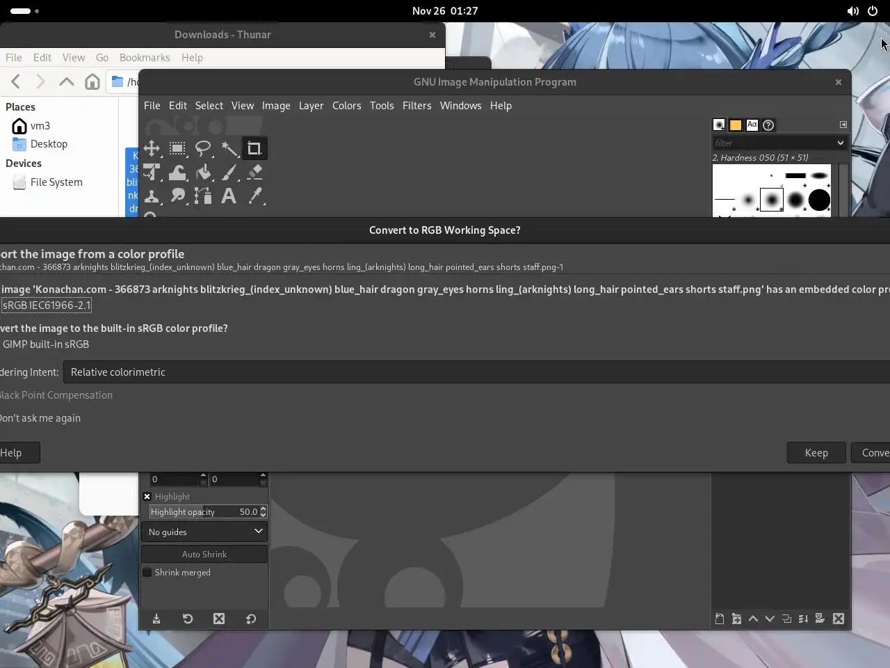Select the Paintbrush tool
This screenshot has width=890, height=668.
[229, 172]
